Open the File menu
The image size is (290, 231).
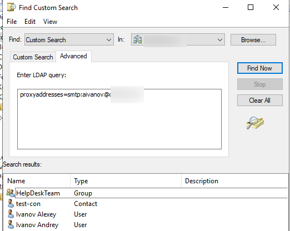12,22
